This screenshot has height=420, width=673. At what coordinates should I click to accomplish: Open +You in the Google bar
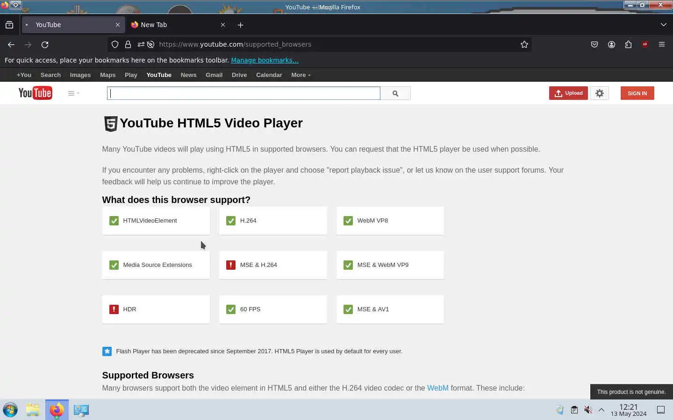click(x=24, y=75)
